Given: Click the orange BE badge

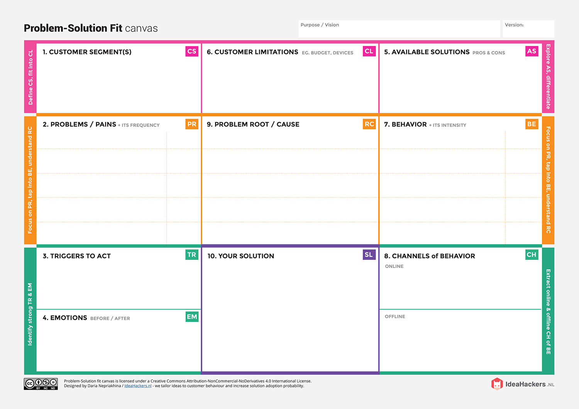Looking at the screenshot, I should tap(532, 124).
